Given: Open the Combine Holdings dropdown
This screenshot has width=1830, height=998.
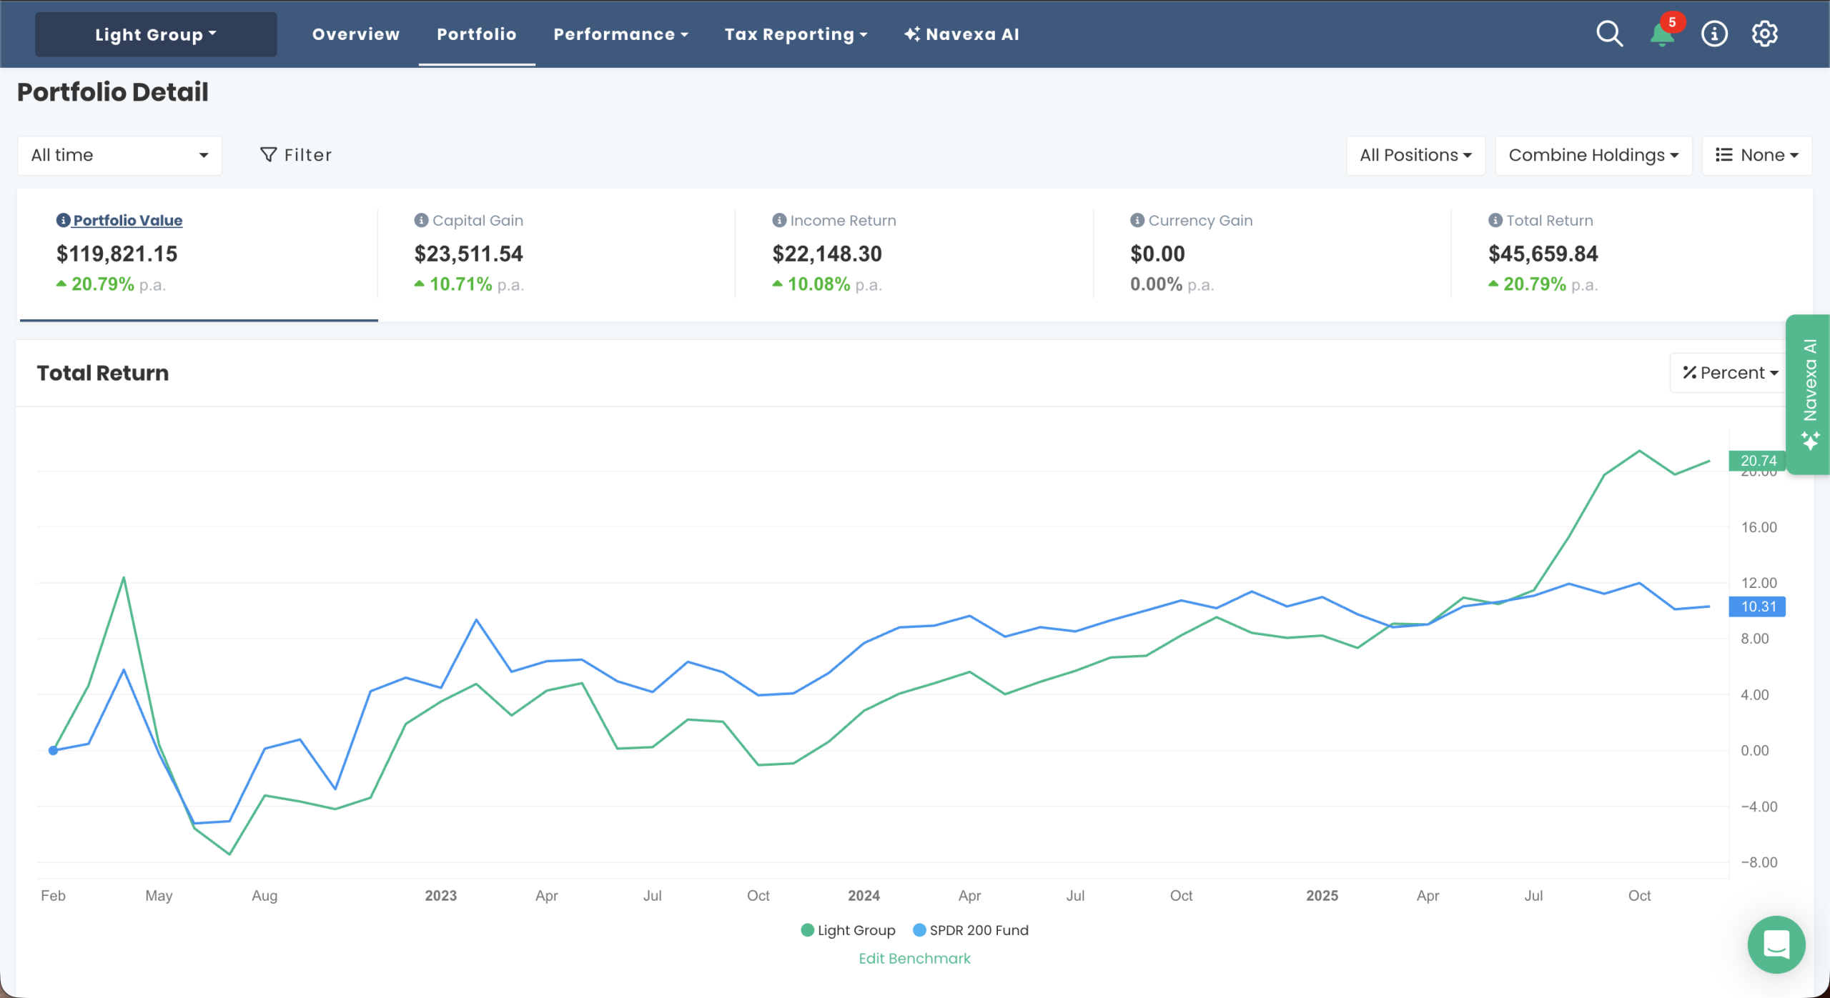Looking at the screenshot, I should (1593, 155).
